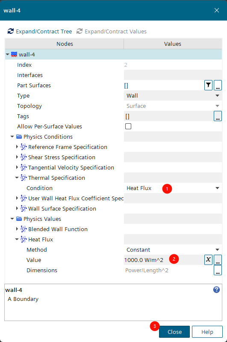Open the Heat Flux Value ellipsis button
This screenshot has width=227, height=342.
(x=218, y=259)
